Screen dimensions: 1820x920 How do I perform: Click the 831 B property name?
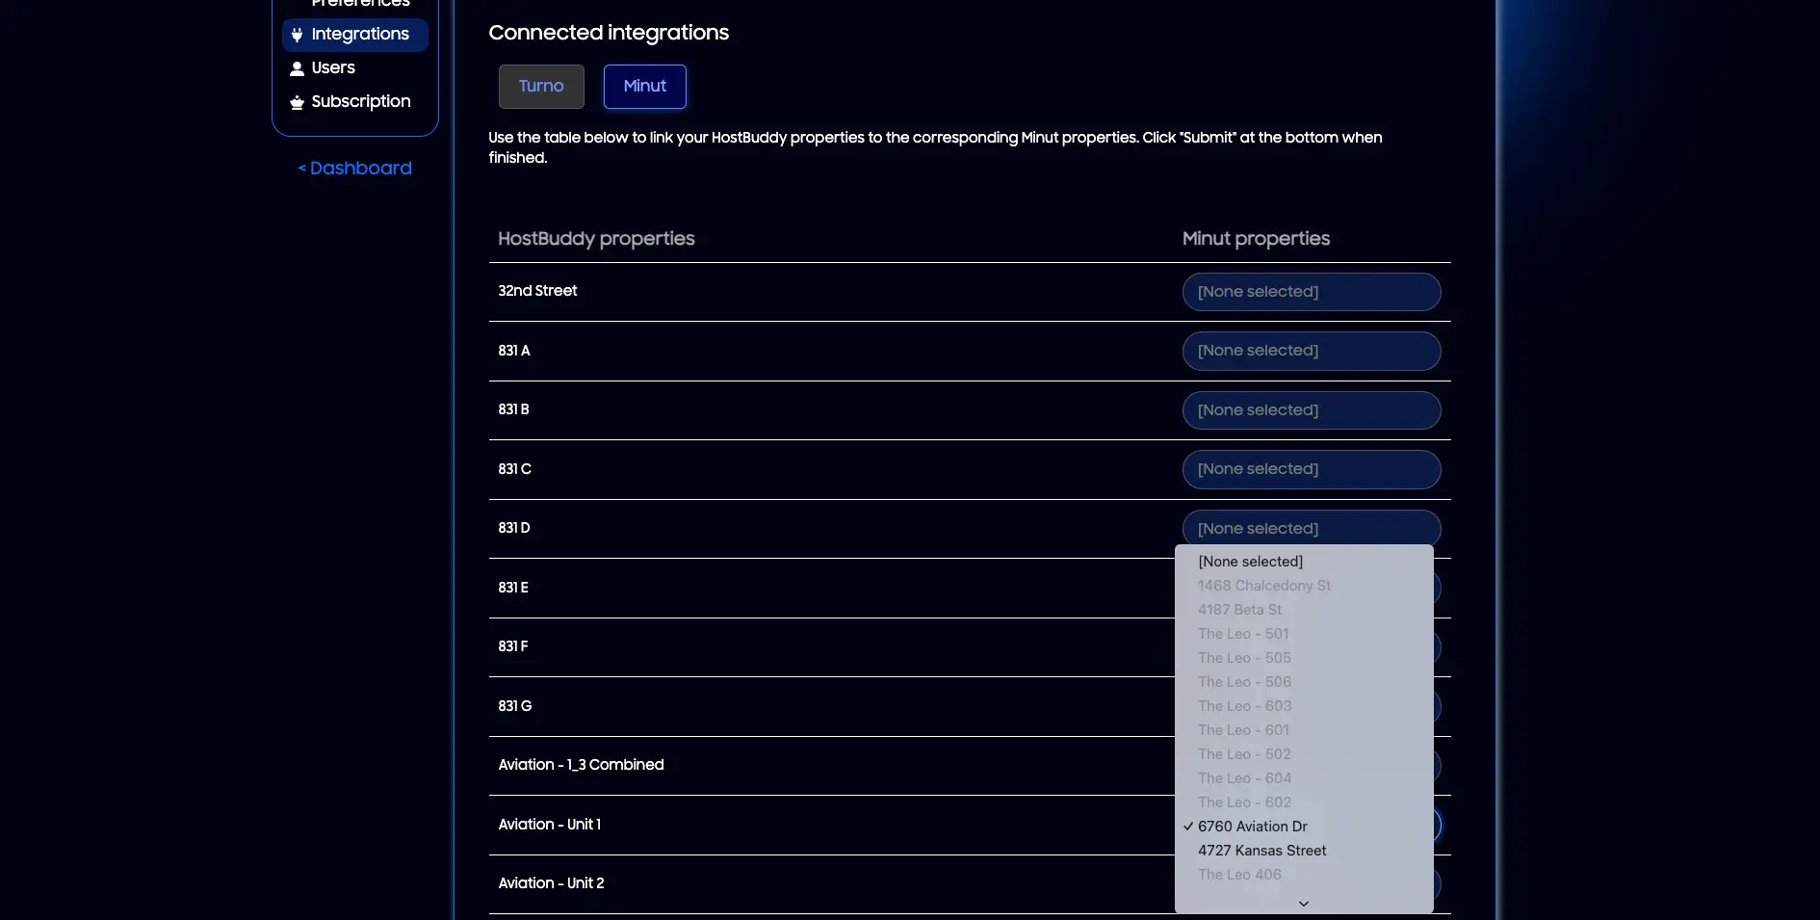pyautogui.click(x=513, y=409)
